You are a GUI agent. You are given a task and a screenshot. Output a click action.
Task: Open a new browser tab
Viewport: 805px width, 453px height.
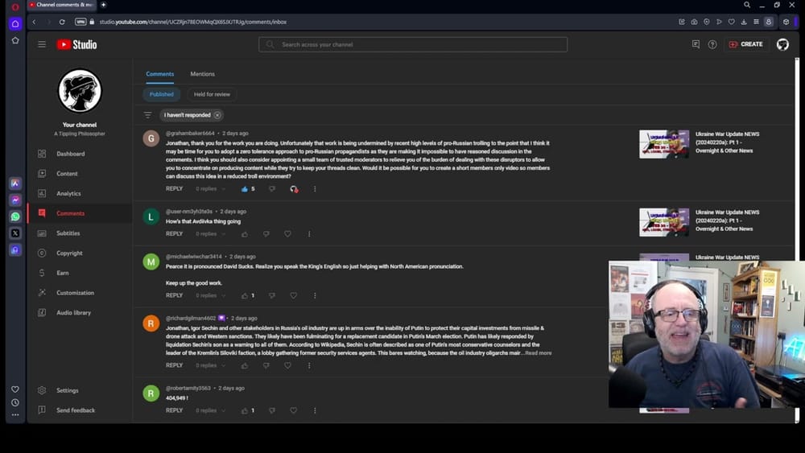[103, 5]
